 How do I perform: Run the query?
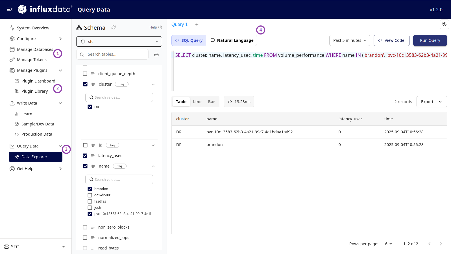(x=430, y=40)
